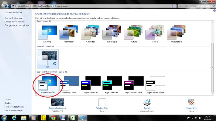Apply the Architecture theme
216x121 pixels.
(x=69, y=34)
